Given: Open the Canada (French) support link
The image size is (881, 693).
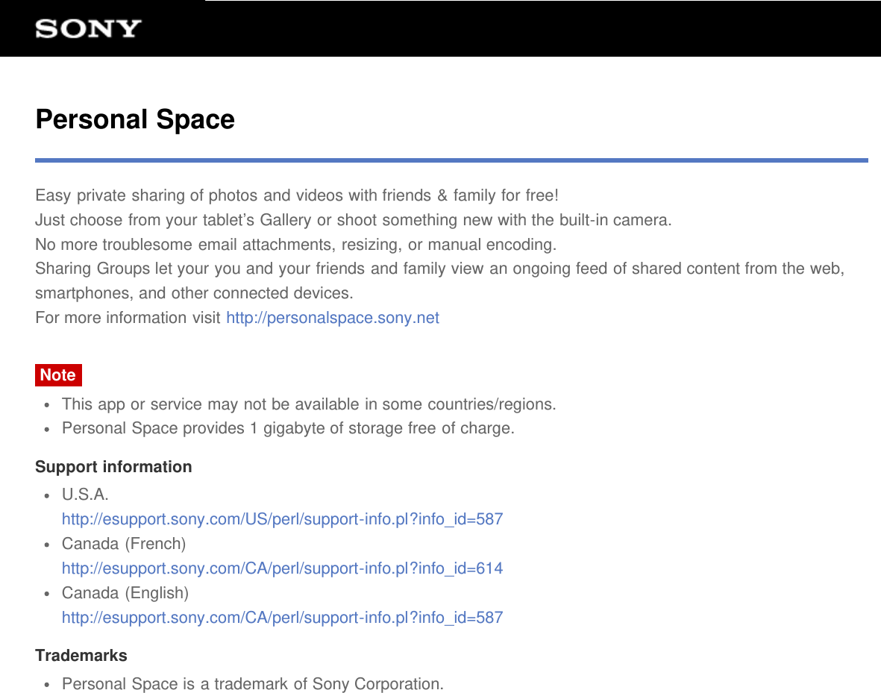Looking at the screenshot, I should coord(282,568).
